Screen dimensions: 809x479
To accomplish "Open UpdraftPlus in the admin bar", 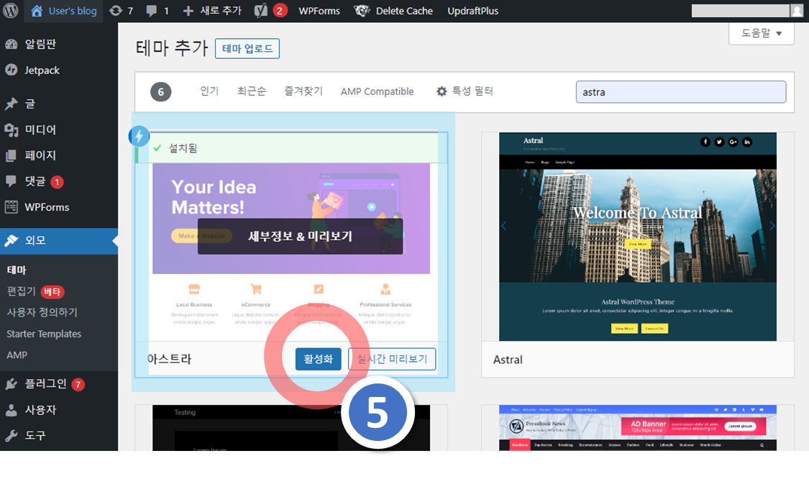I will (472, 11).
